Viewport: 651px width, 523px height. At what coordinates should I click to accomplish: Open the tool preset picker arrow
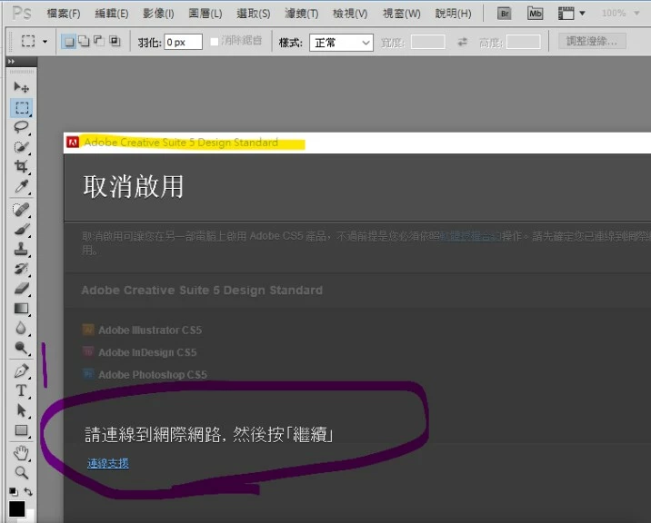(x=45, y=42)
